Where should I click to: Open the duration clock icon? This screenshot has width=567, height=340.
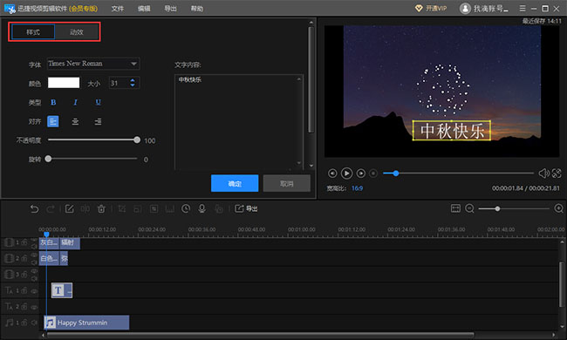pos(186,209)
